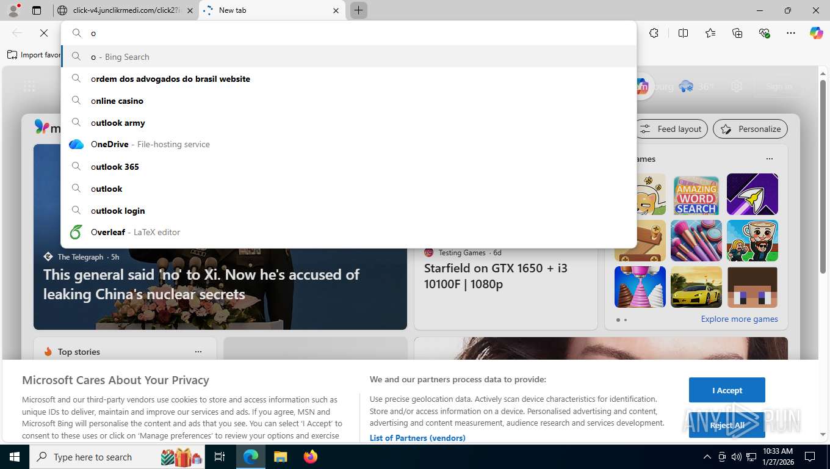
Task: Open the Starfield on GTX 1650 article
Action: pyautogui.click(x=496, y=276)
